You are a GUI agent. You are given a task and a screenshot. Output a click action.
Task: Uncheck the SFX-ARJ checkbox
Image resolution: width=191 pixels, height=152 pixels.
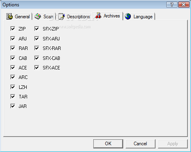(37, 38)
